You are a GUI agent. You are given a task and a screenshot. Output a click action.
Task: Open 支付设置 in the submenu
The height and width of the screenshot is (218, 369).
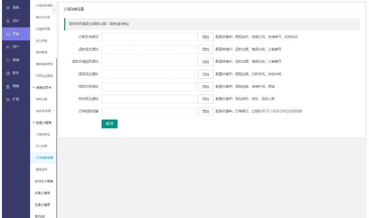[x=41, y=146]
